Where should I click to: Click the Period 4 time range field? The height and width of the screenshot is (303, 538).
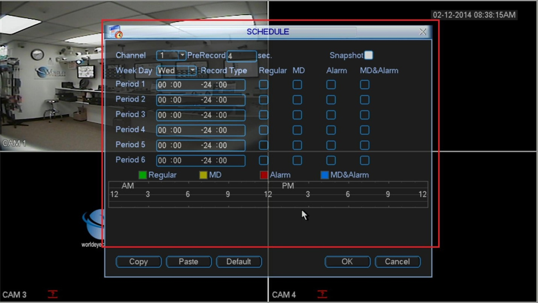pyautogui.click(x=201, y=130)
